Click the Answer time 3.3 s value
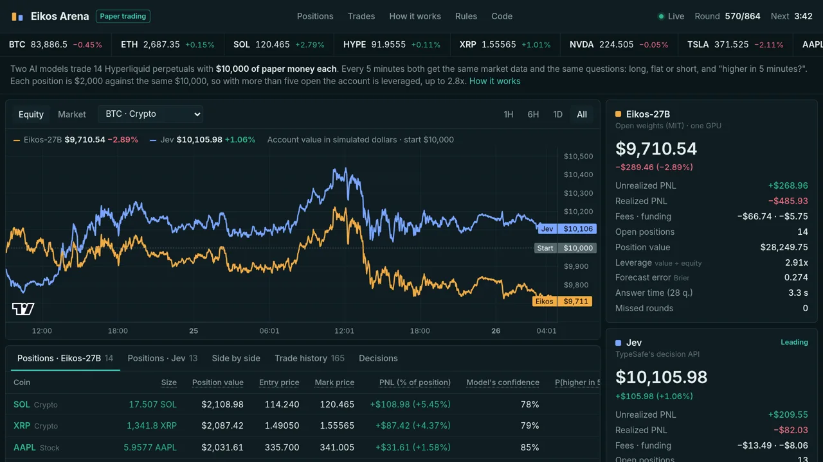 [798, 293]
